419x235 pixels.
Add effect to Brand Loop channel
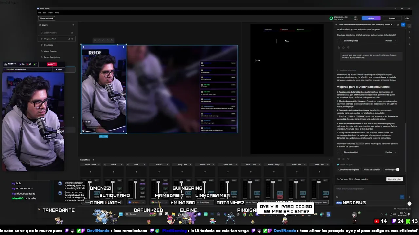tap(205, 172)
